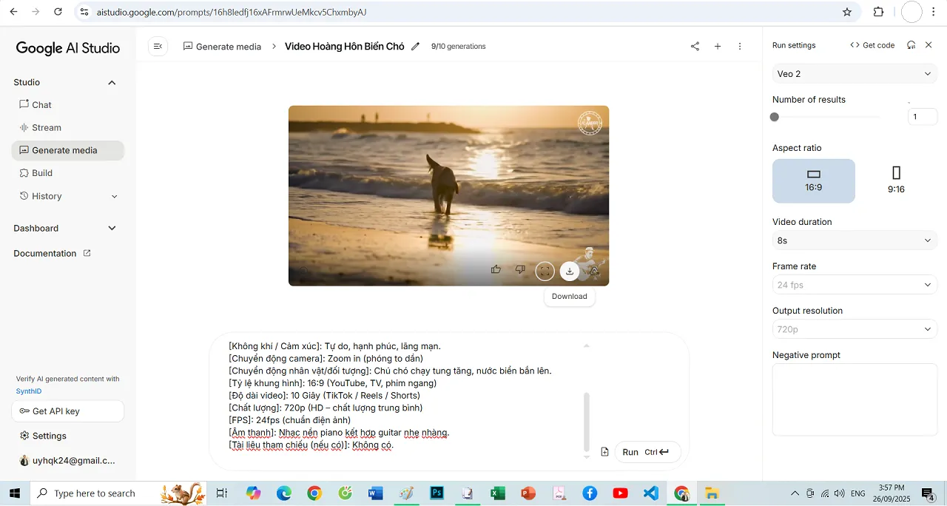Open the Video duration dropdown

pyautogui.click(x=854, y=240)
